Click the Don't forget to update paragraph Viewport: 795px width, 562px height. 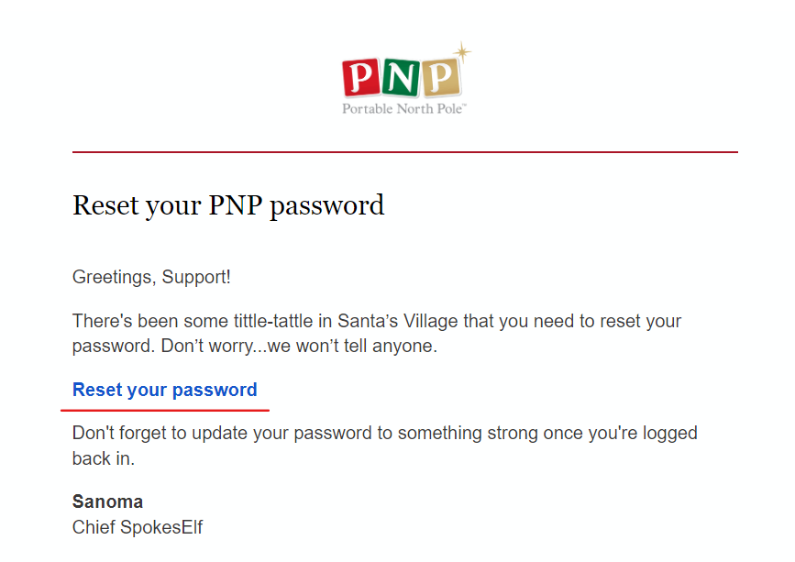(385, 446)
